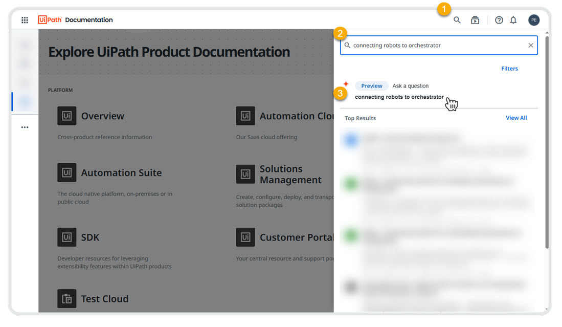Click the search magnifier icon in header
Screen dimensions: 562x327
pos(457,20)
